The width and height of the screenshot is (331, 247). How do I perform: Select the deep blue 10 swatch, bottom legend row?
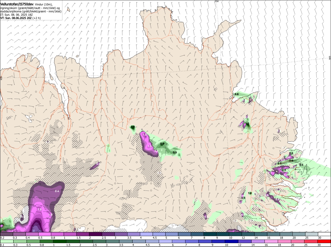coord(232,241)
